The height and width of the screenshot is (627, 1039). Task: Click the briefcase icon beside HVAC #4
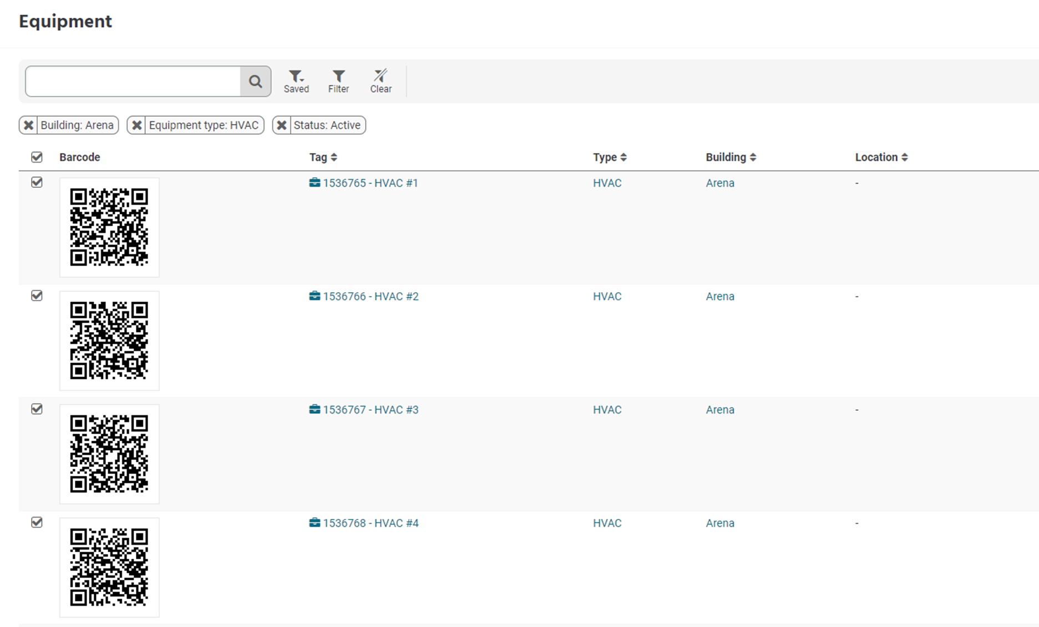(315, 523)
